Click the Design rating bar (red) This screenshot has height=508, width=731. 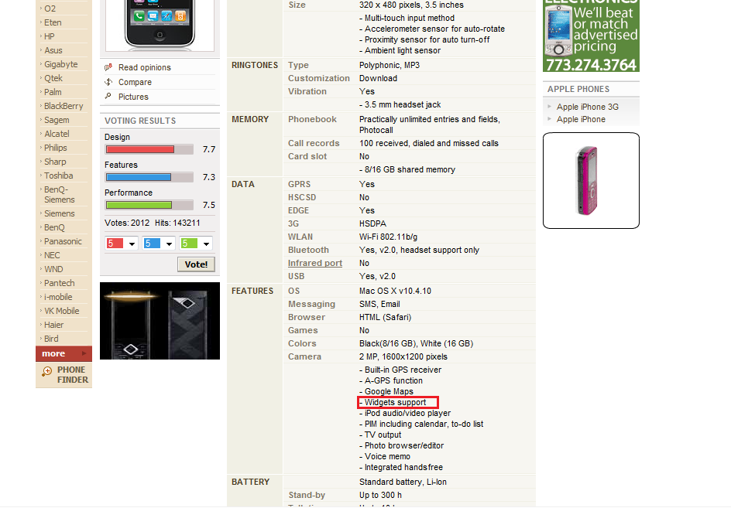coord(149,149)
